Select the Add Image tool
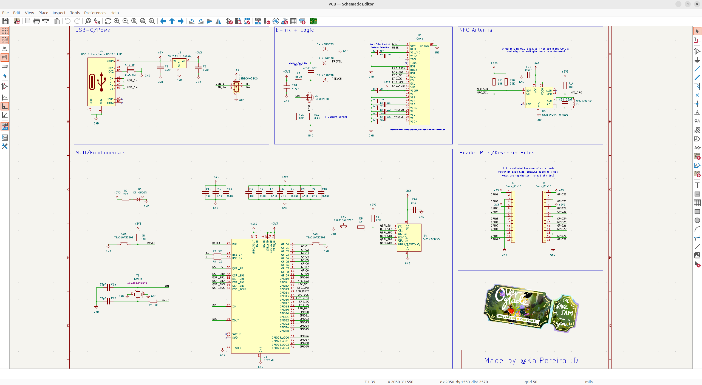This screenshot has height=385, width=702. coord(697,255)
